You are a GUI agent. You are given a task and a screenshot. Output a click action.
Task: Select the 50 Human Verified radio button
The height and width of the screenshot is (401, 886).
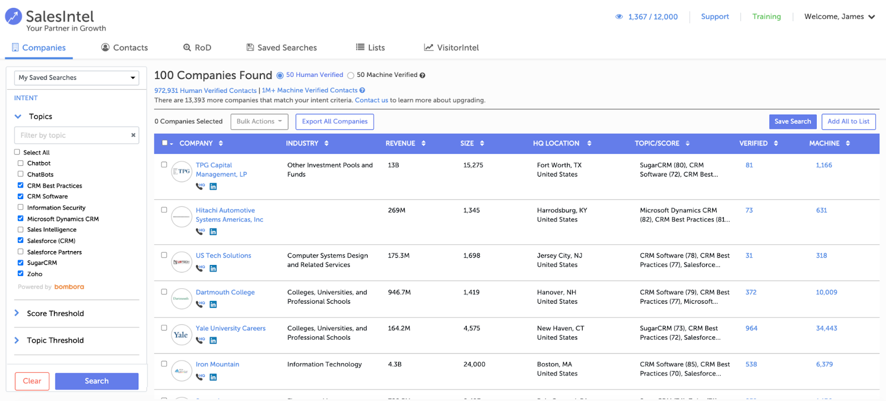click(x=280, y=75)
